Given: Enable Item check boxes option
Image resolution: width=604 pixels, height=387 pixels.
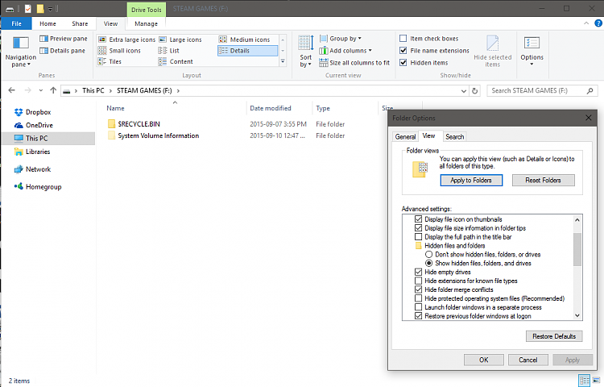Looking at the screenshot, I should 403,39.
